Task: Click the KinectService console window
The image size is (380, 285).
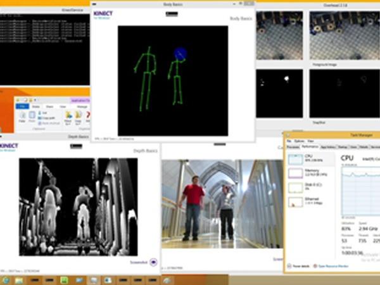Action: click(44, 49)
